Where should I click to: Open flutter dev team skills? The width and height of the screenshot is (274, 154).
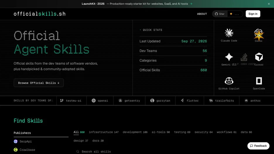[x=190, y=101]
